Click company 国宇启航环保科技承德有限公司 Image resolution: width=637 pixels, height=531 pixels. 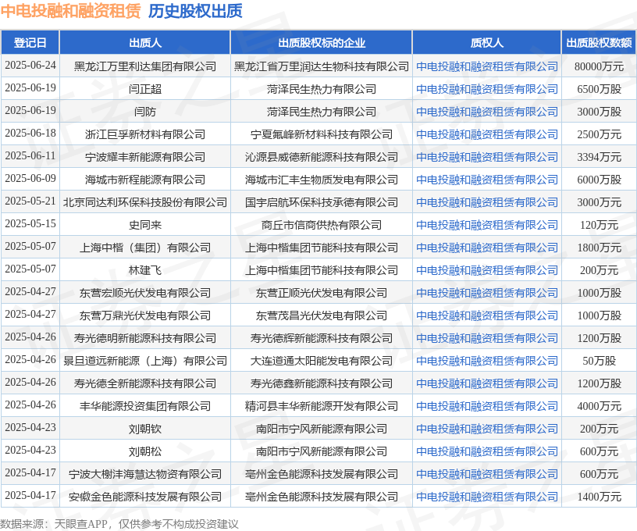[x=322, y=202]
